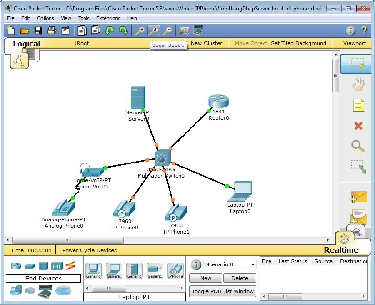
Task: Select the WAN Emulation cloud category icon
Action: [x=30, y=290]
